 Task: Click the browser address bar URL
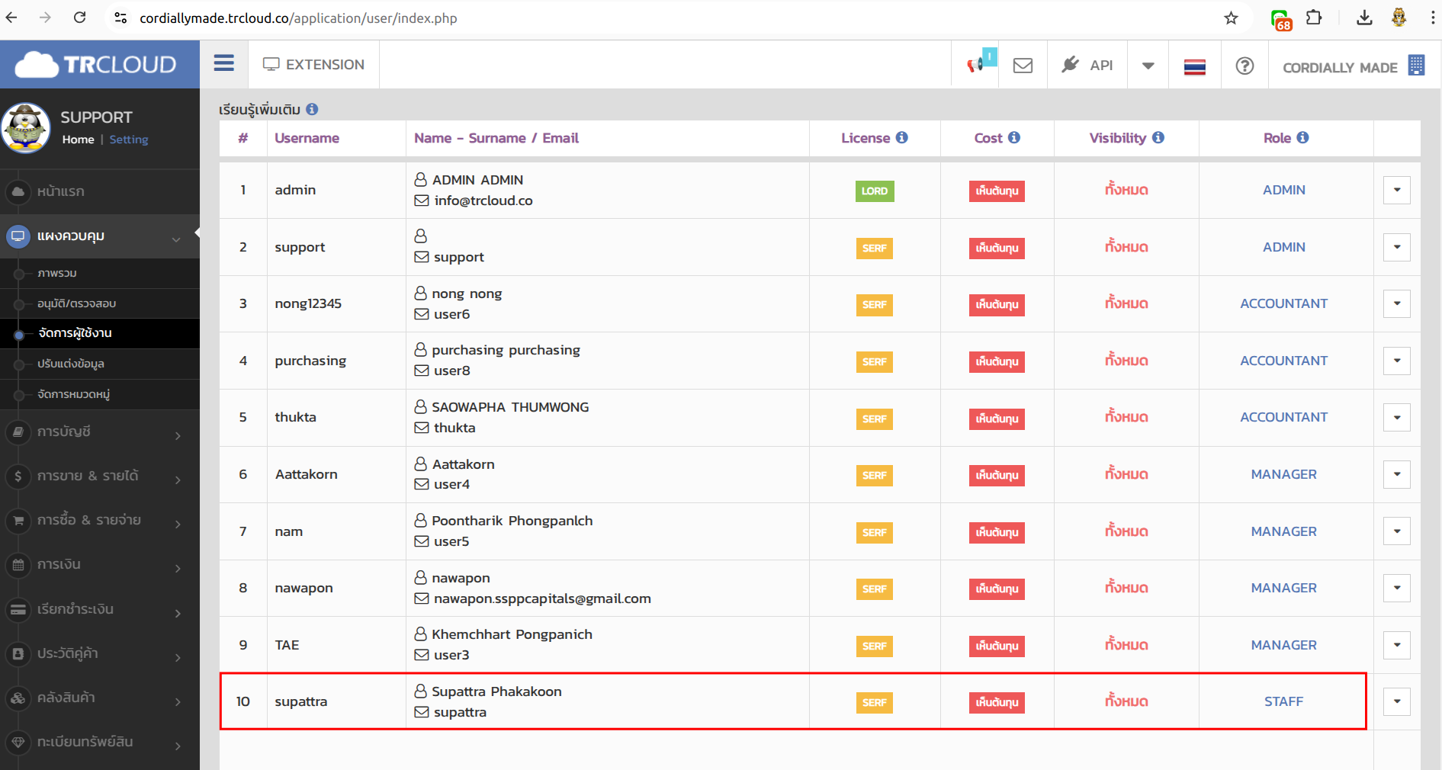[x=298, y=18]
